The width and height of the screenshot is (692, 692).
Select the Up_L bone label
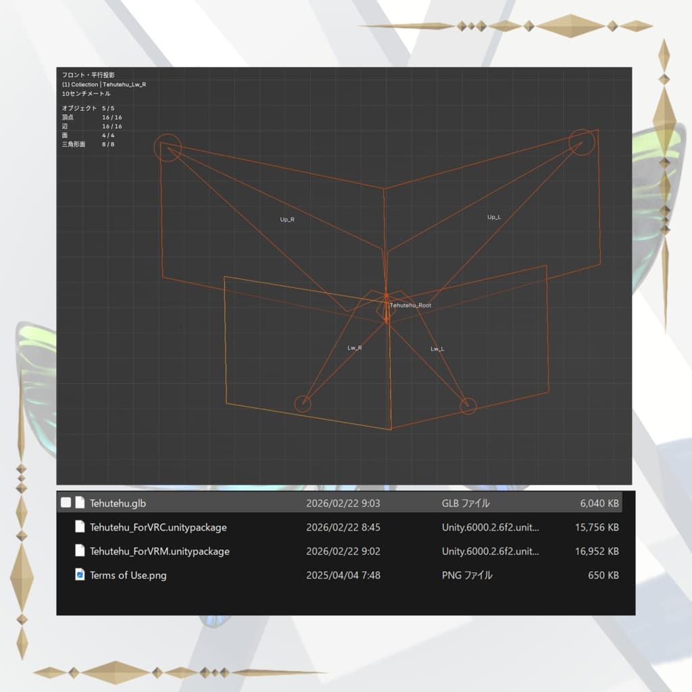(494, 217)
